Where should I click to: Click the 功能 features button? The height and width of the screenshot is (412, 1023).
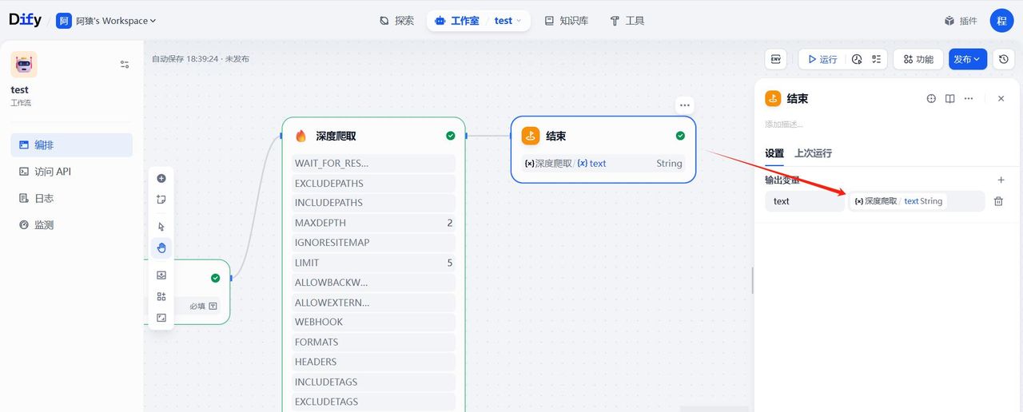coord(918,59)
